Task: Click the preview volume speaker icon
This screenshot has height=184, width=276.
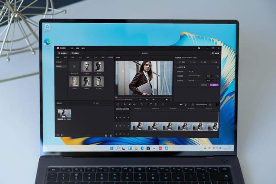Action: 166,100
